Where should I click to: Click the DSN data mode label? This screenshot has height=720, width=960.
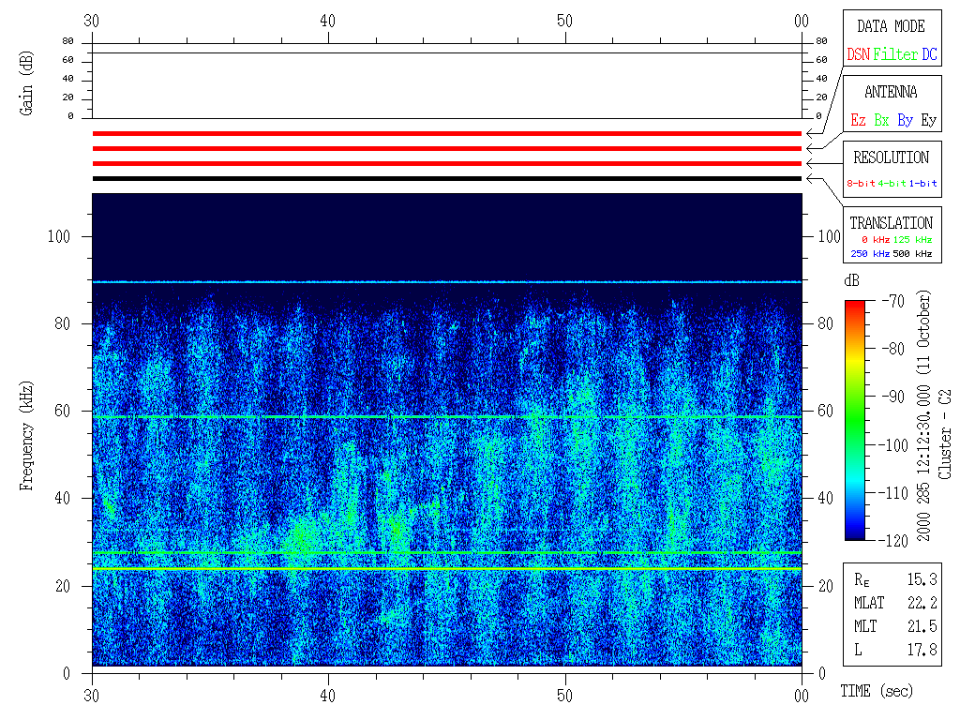tap(858, 54)
